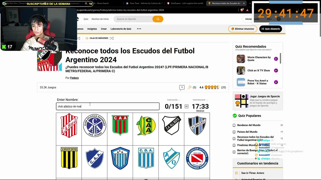Click purple playlist icon beside Movie Characters
Image resolution: width=321 pixels, height=180 pixels.
pos(276,59)
